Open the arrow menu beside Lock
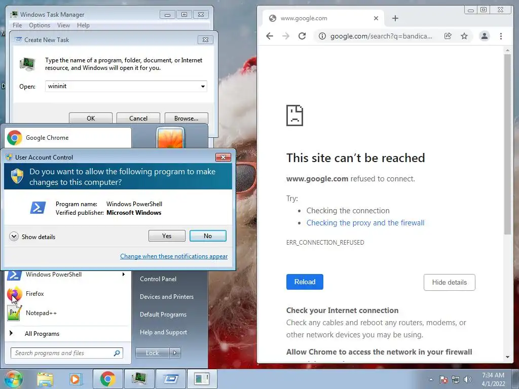519x389 pixels. point(175,353)
